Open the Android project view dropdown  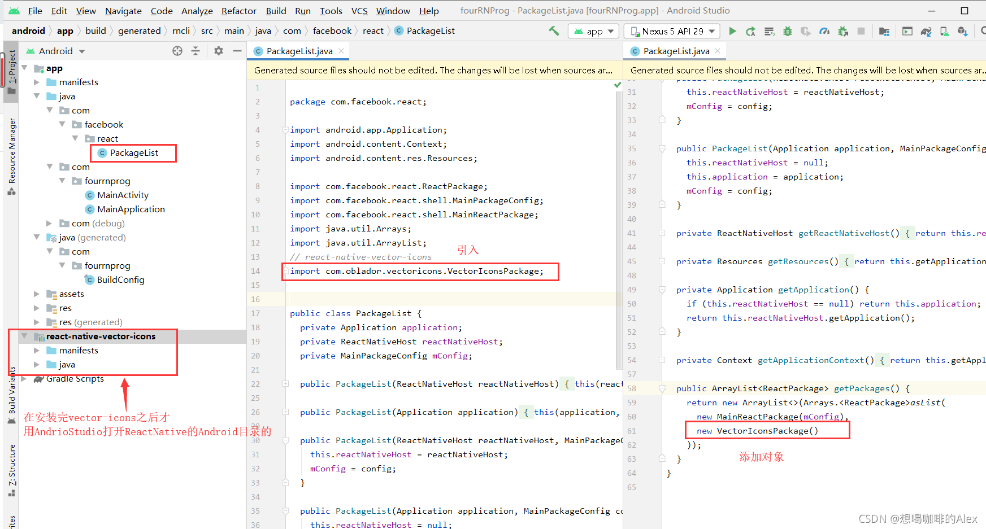pyautogui.click(x=55, y=51)
